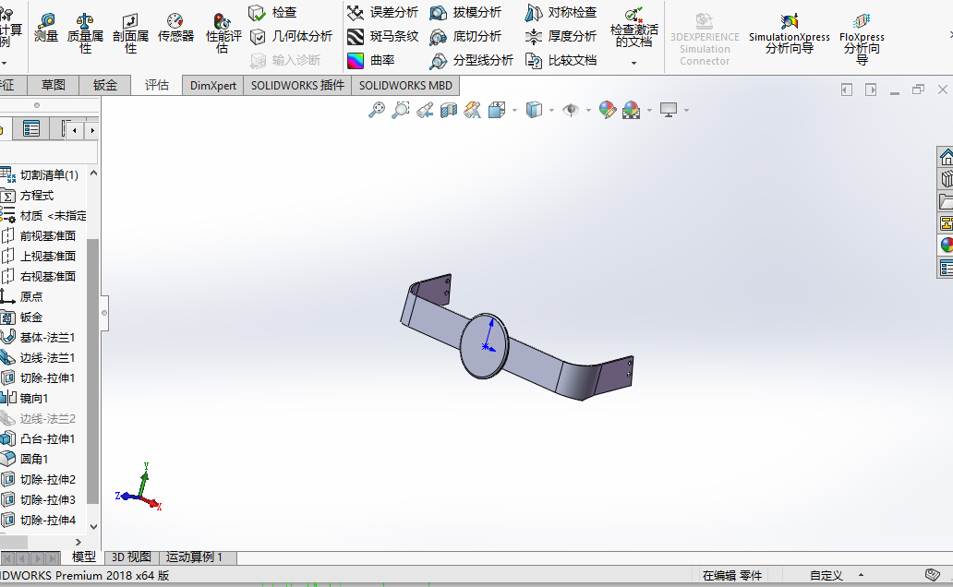Click 检查激活的文档 check active document
The width and height of the screenshot is (953, 587).
pos(633,28)
